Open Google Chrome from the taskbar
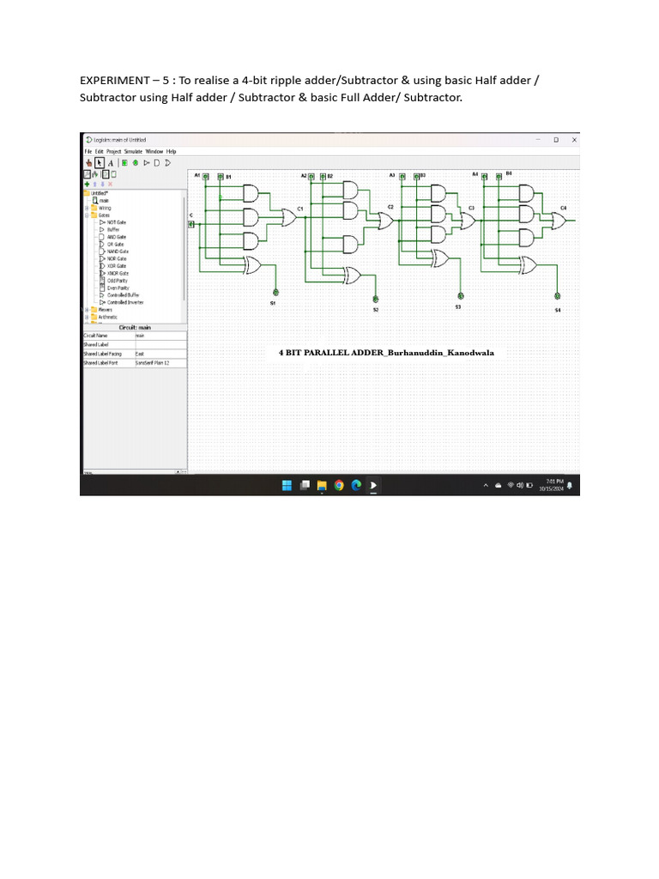The height and width of the screenshot is (879, 659). pos(339,486)
